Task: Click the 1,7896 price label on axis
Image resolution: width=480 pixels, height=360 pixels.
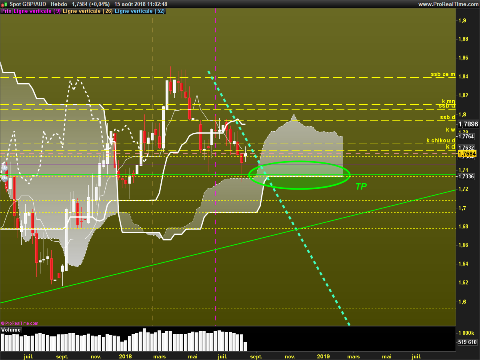Action: coord(468,124)
